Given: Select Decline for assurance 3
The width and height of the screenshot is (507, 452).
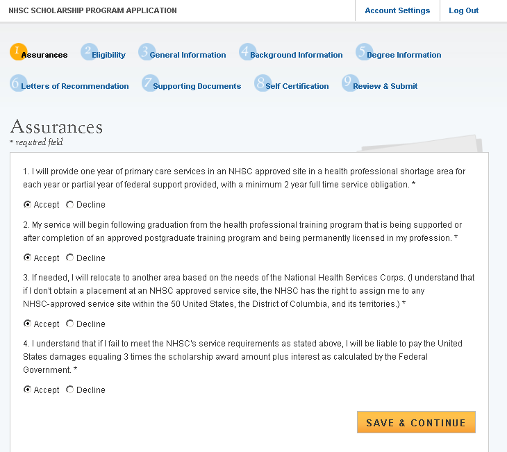Looking at the screenshot, I should click(70, 324).
